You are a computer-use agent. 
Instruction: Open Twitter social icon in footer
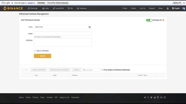pos(151,97)
